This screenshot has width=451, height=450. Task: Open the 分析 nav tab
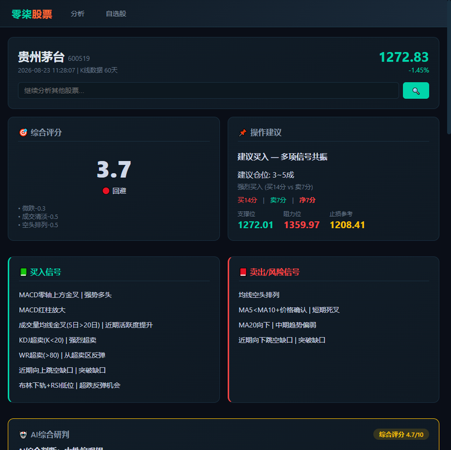78,14
